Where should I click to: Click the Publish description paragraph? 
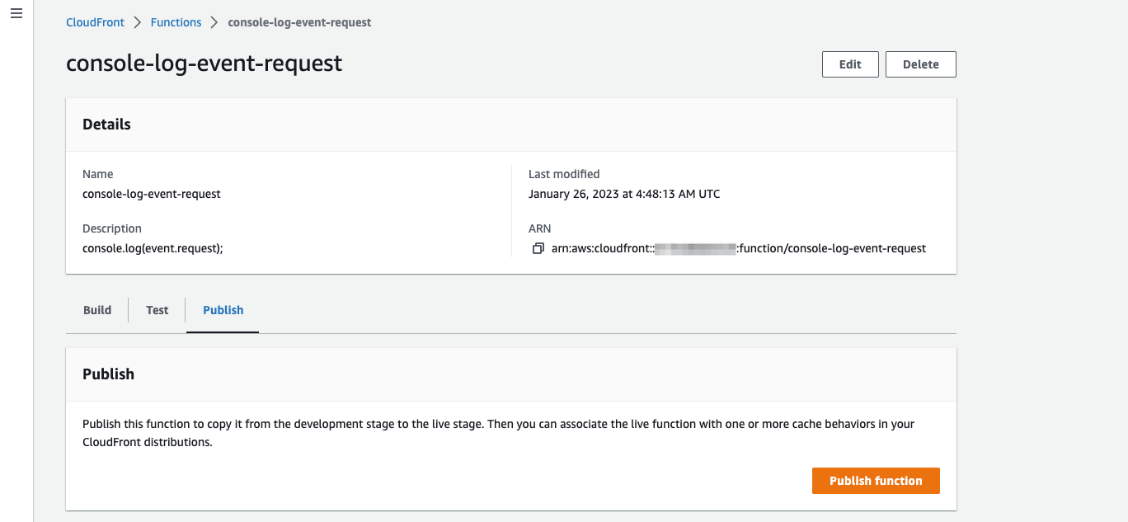498,433
